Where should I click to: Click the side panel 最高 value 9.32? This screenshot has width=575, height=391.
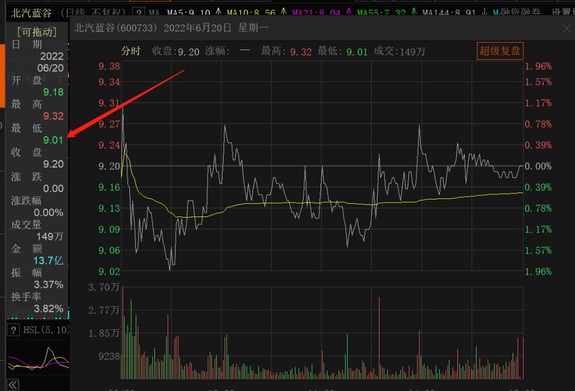tap(53, 116)
